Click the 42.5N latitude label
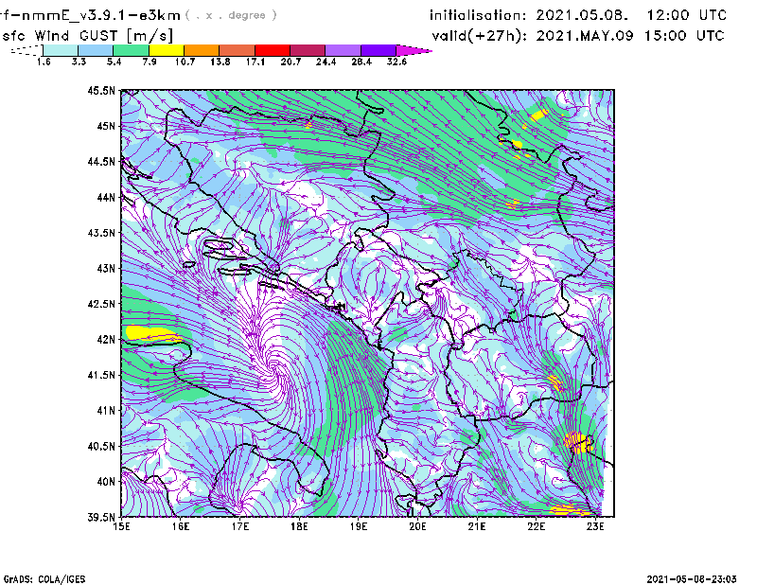Viewport: 757px width, 585px height. click(101, 304)
